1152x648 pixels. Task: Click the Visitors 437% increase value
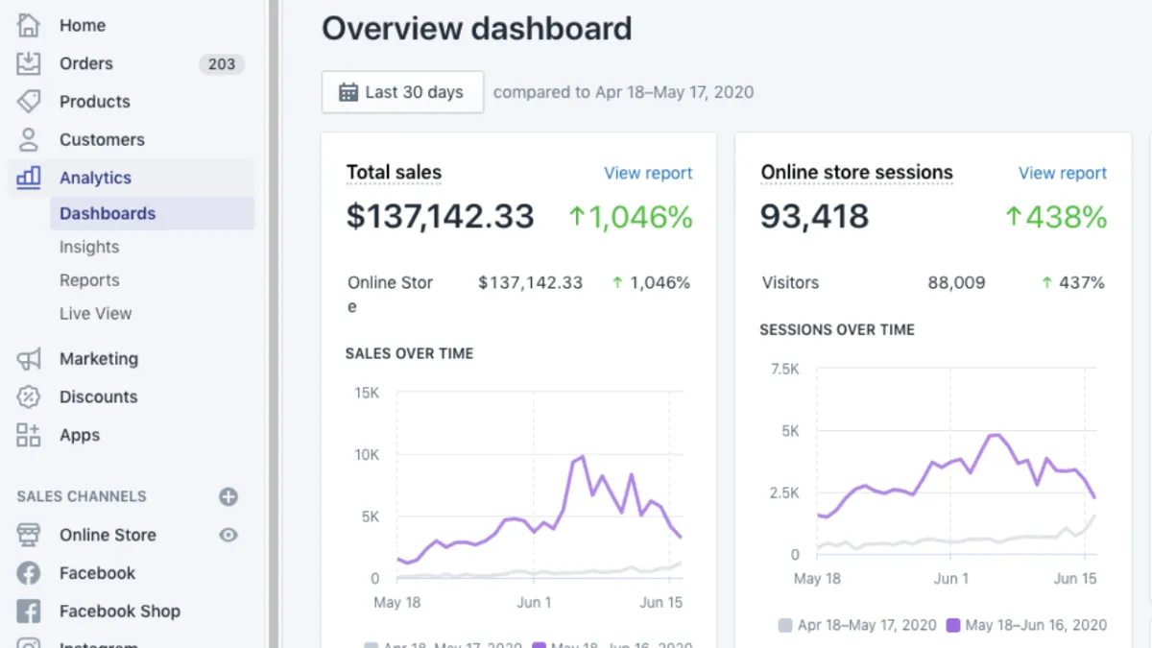[x=1073, y=282]
